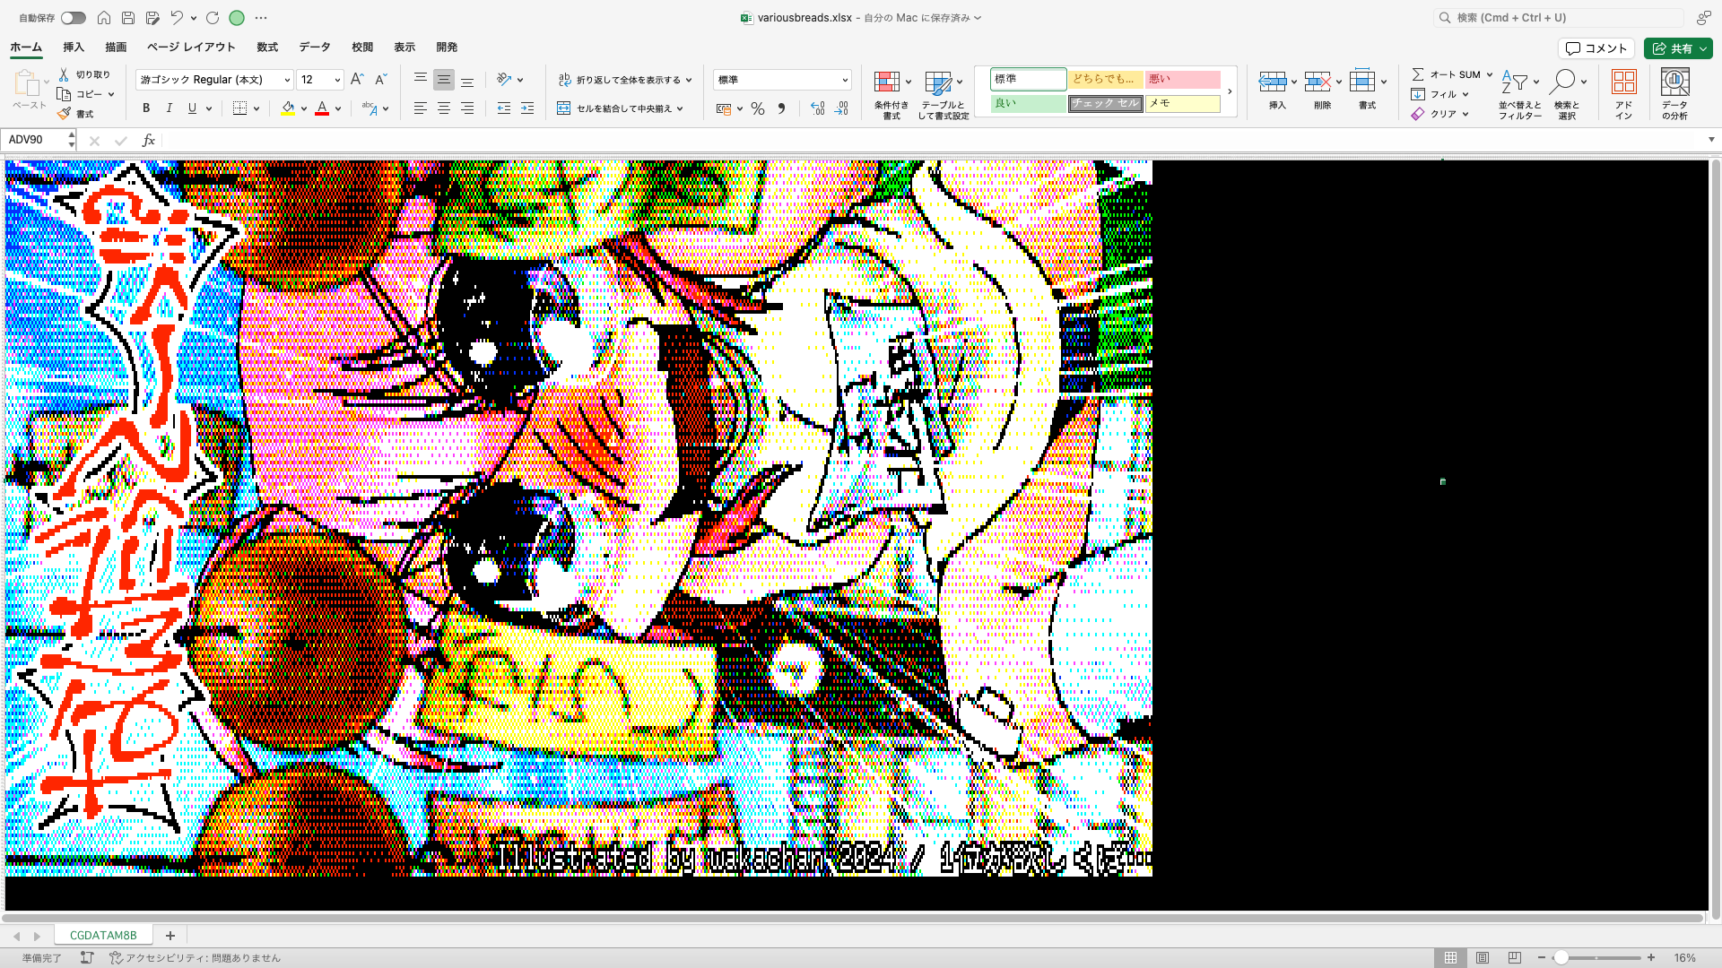Select the CGDATAM8B sheet tab
The height and width of the screenshot is (968, 1722).
[x=103, y=935]
